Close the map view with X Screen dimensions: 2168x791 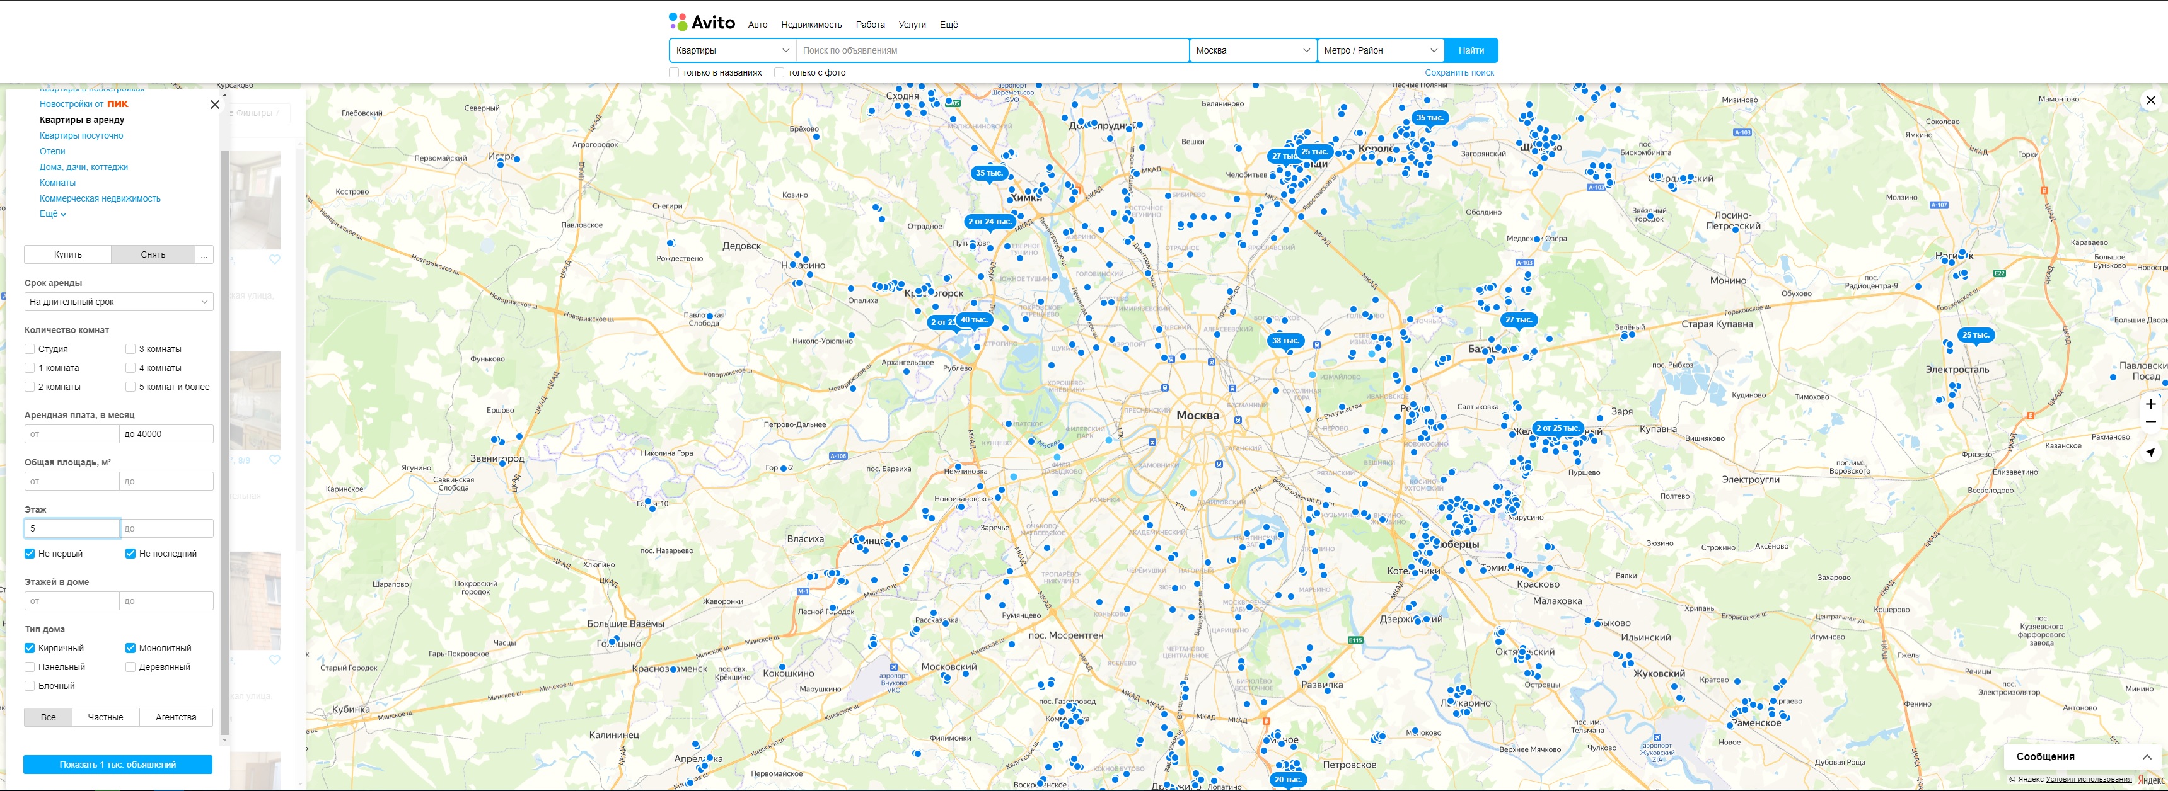tap(2150, 100)
